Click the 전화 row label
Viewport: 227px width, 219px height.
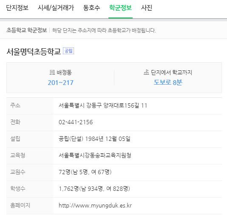[15, 122]
